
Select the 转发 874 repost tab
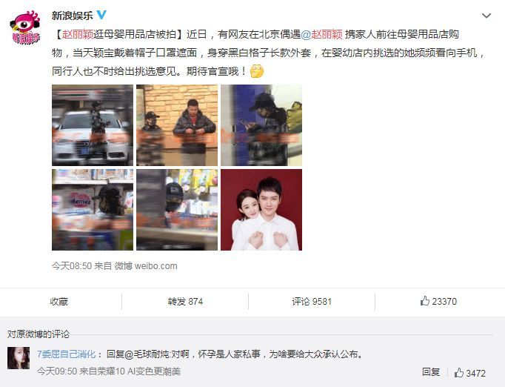[185, 302]
